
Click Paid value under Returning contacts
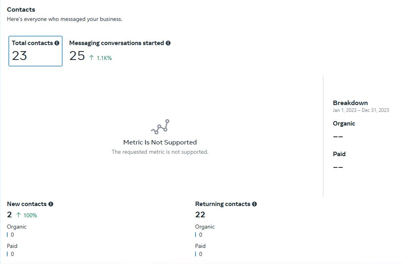point(200,254)
